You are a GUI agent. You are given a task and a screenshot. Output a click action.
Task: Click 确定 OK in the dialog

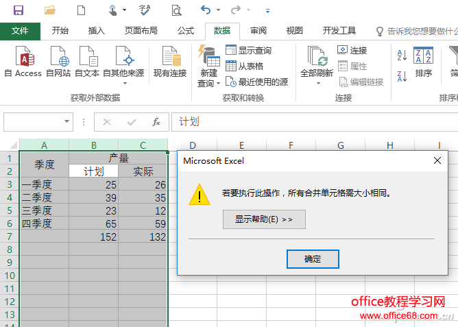(x=313, y=259)
